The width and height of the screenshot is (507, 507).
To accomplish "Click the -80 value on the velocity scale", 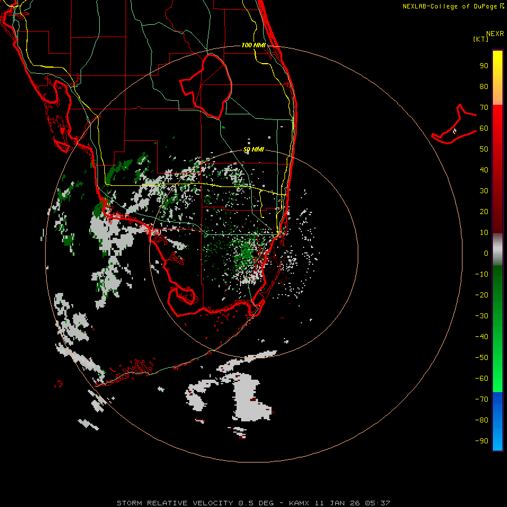I will tap(482, 420).
